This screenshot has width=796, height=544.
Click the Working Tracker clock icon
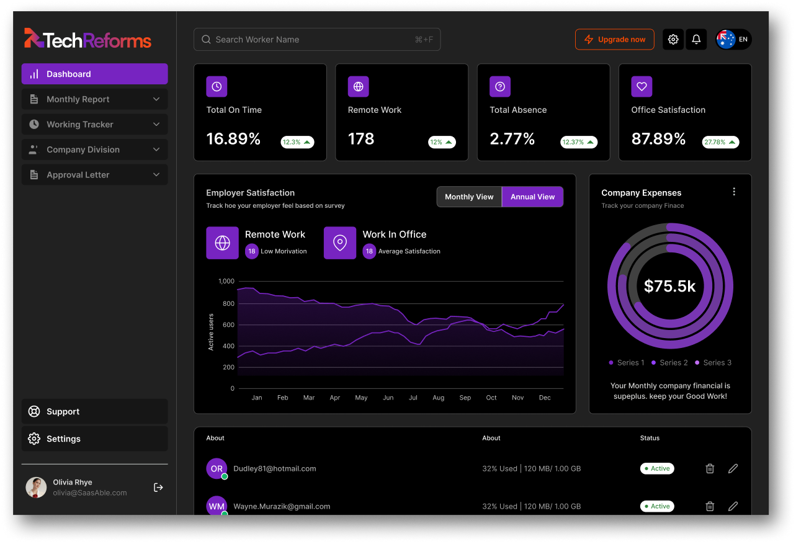[34, 124]
